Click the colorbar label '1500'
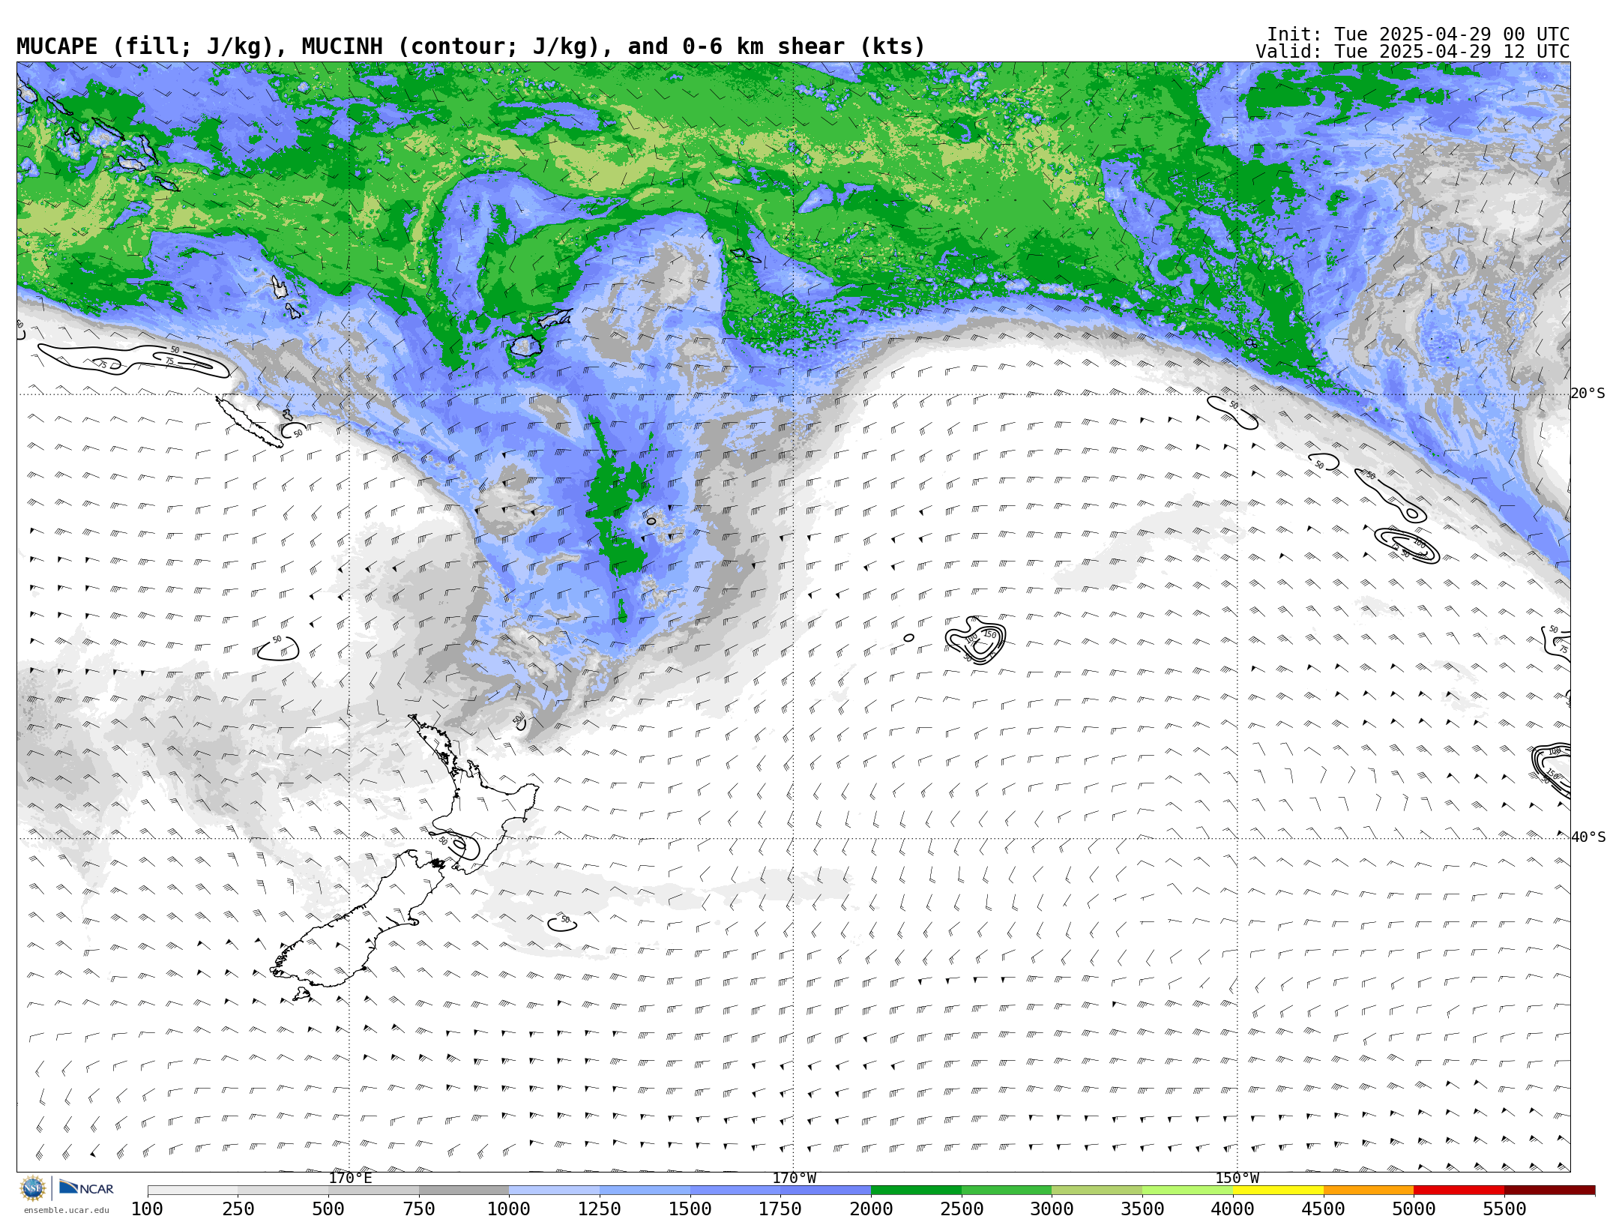Screen dimensions: 1619x1219 690,1209
